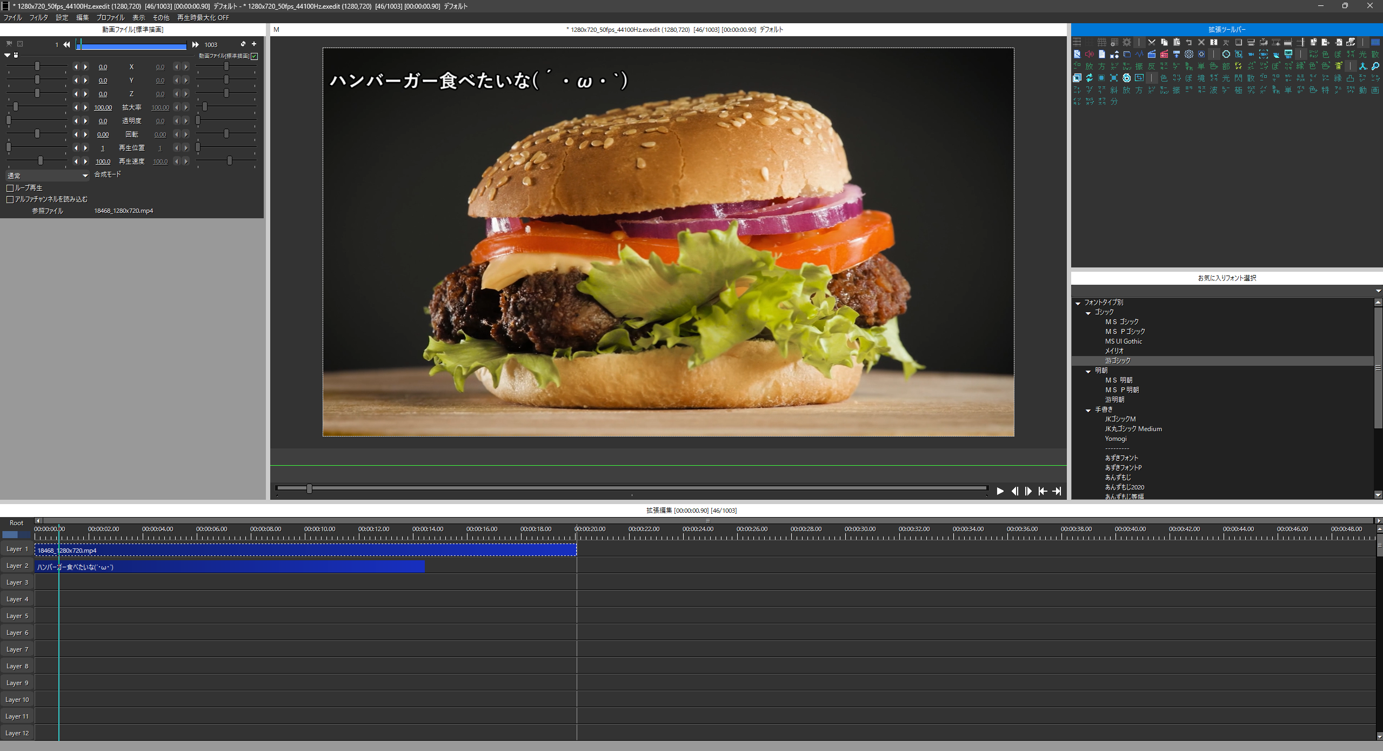Click the red speaker audio icon
1383x751 pixels.
click(1089, 54)
